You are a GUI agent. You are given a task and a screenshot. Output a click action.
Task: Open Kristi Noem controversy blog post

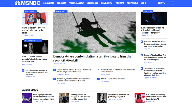156,97
